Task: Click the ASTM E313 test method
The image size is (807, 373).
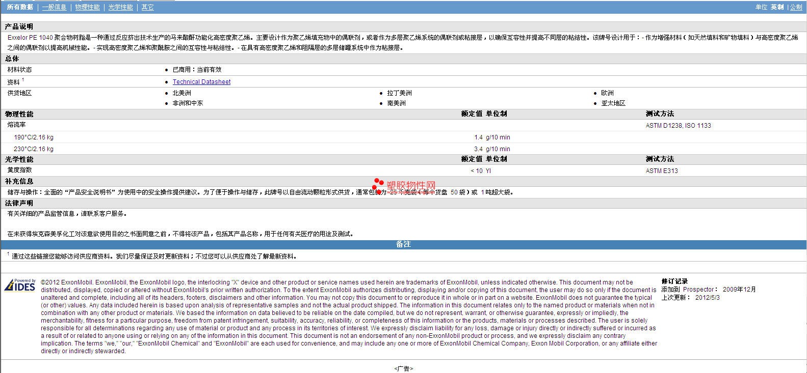Action: pyautogui.click(x=662, y=171)
